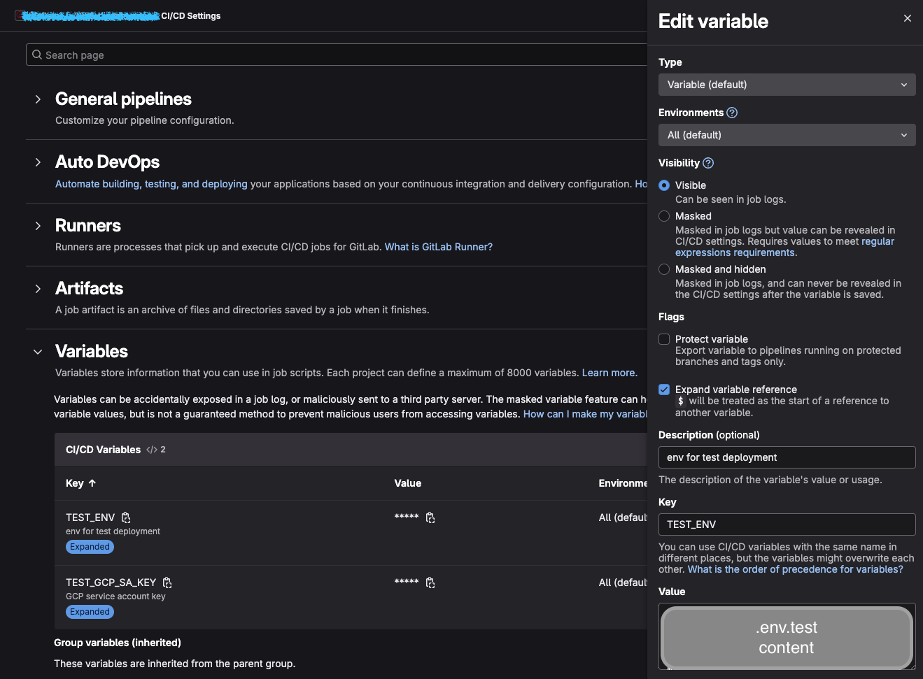Image resolution: width=923 pixels, height=679 pixels.
Task: Click the TEST_ENV key text
Action: tap(90, 517)
